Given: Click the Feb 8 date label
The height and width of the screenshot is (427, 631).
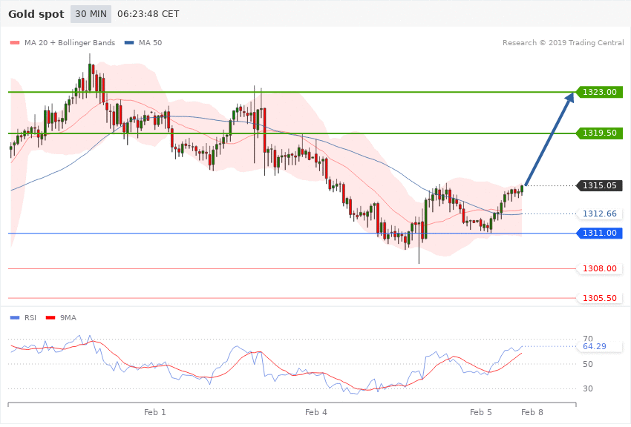Looking at the screenshot, I should point(532,412).
